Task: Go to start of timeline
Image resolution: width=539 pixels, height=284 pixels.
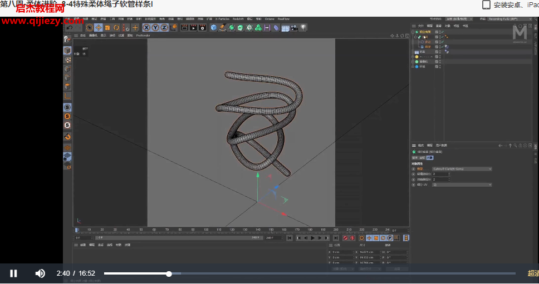Action: (x=290, y=238)
